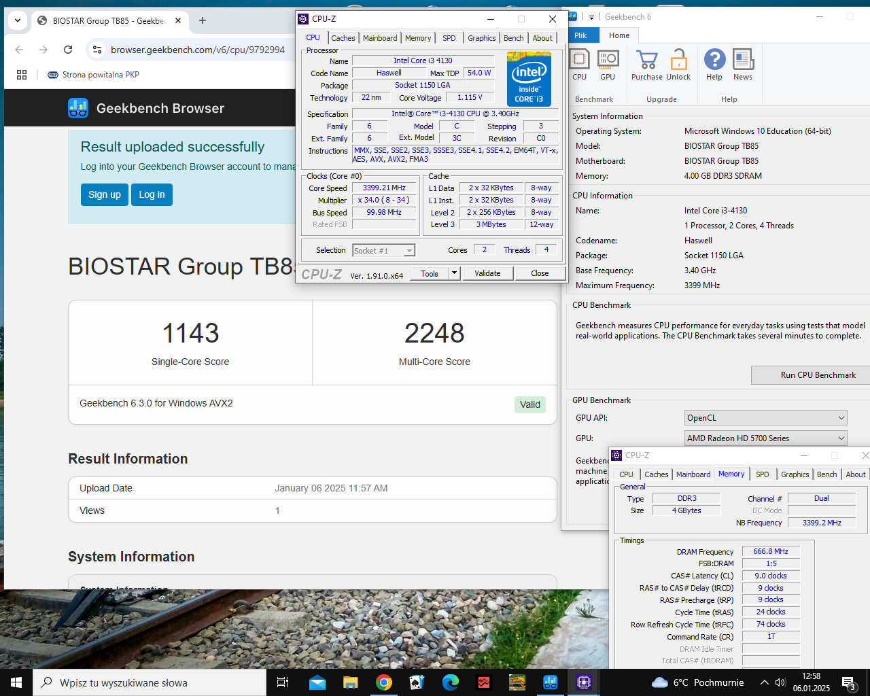Click the Geekbench CPU benchmark icon
The image size is (870, 696).
tap(580, 60)
